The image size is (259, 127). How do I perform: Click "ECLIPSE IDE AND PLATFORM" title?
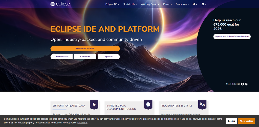pos(105,29)
